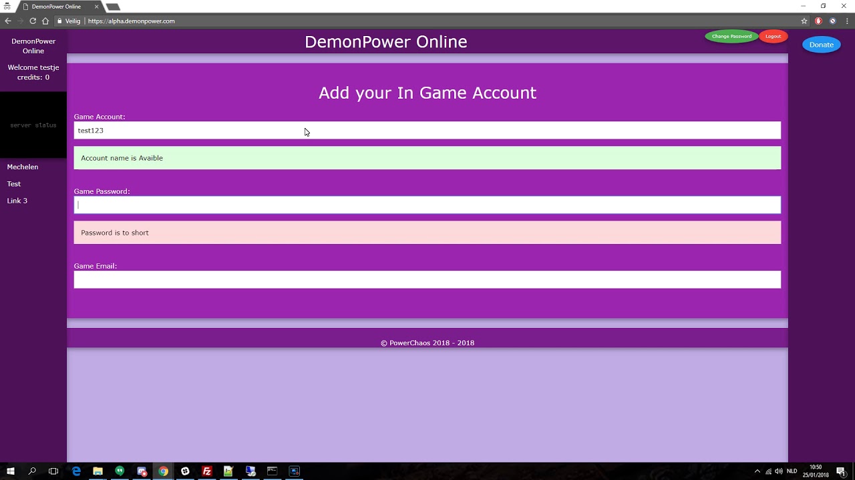This screenshot has width=855, height=480.
Task: Click the browser forward arrow
Action: 20,21
